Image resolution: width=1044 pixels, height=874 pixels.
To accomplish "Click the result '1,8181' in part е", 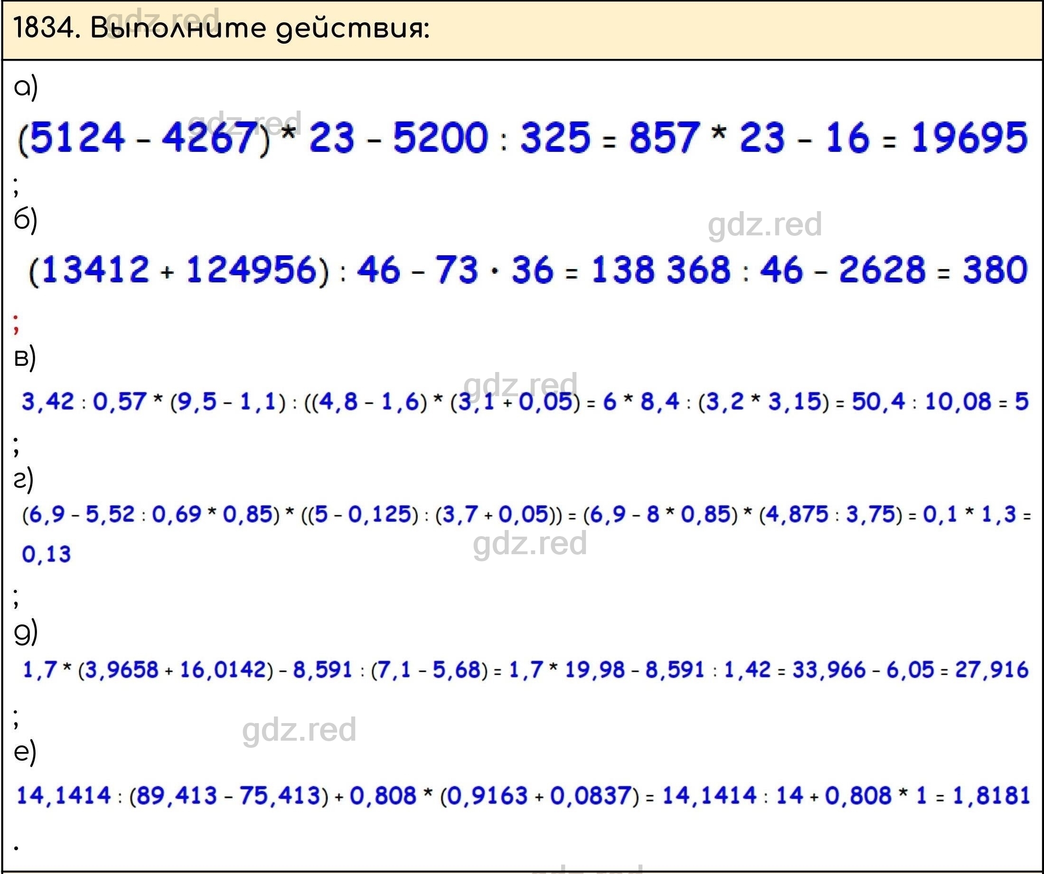I will tap(991, 796).
